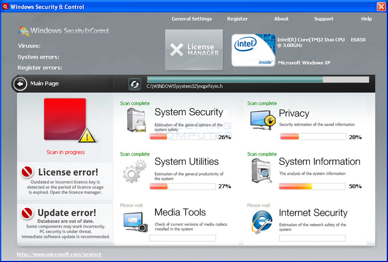The width and height of the screenshot is (388, 262).
Task: Click the empty Media Tools progress bar
Action: point(183,238)
